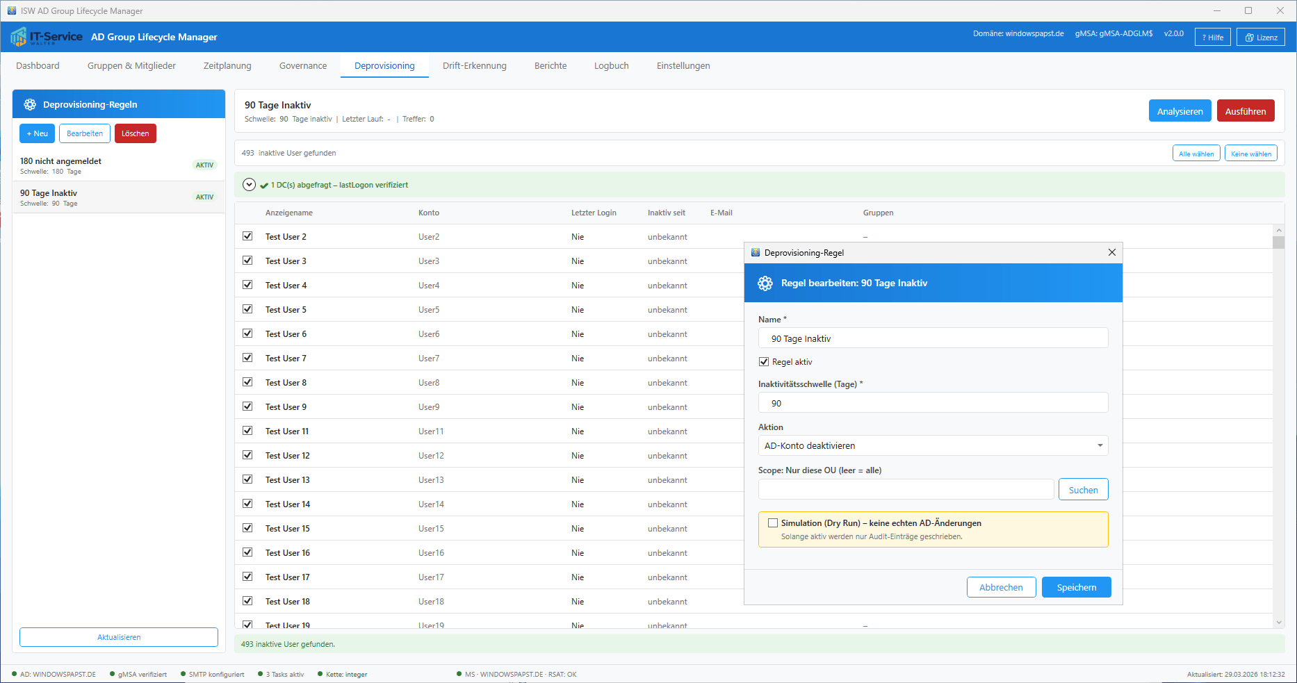The image size is (1297, 683).
Task: Open Hilfe with the question mark button
Action: click(x=1212, y=38)
